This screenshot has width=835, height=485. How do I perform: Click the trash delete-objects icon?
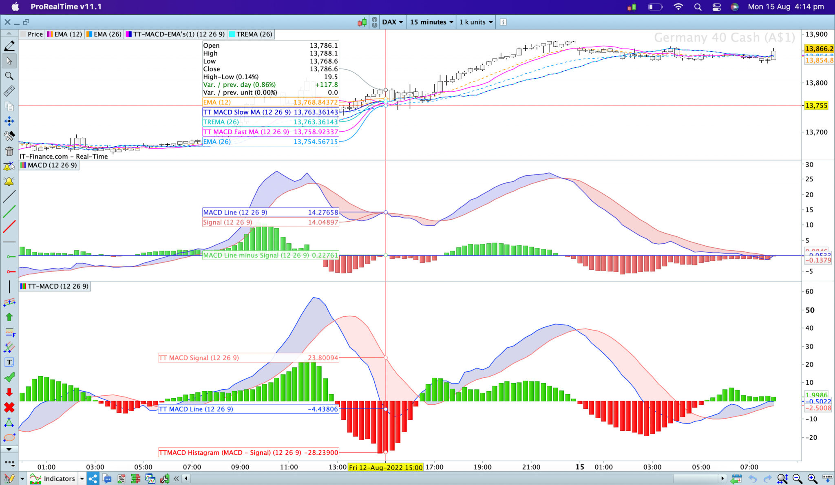coord(9,151)
